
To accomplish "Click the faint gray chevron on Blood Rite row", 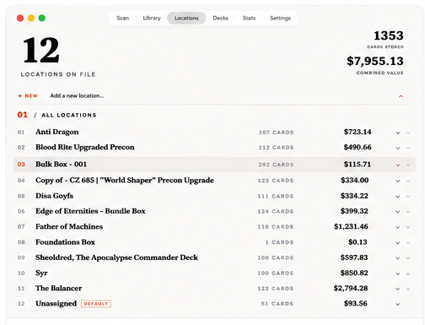I will [x=408, y=148].
